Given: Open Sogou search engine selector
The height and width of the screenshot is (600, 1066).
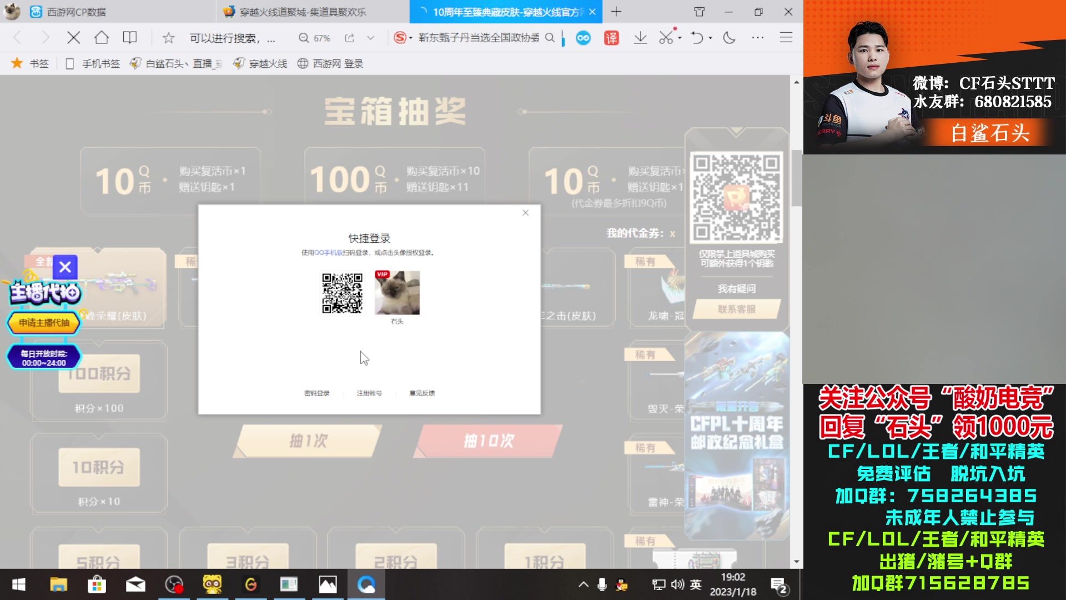Looking at the screenshot, I should 403,38.
